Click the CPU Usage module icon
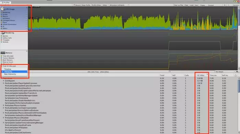Image resolution: width=240 pixels, height=134 pixels. (3, 9)
